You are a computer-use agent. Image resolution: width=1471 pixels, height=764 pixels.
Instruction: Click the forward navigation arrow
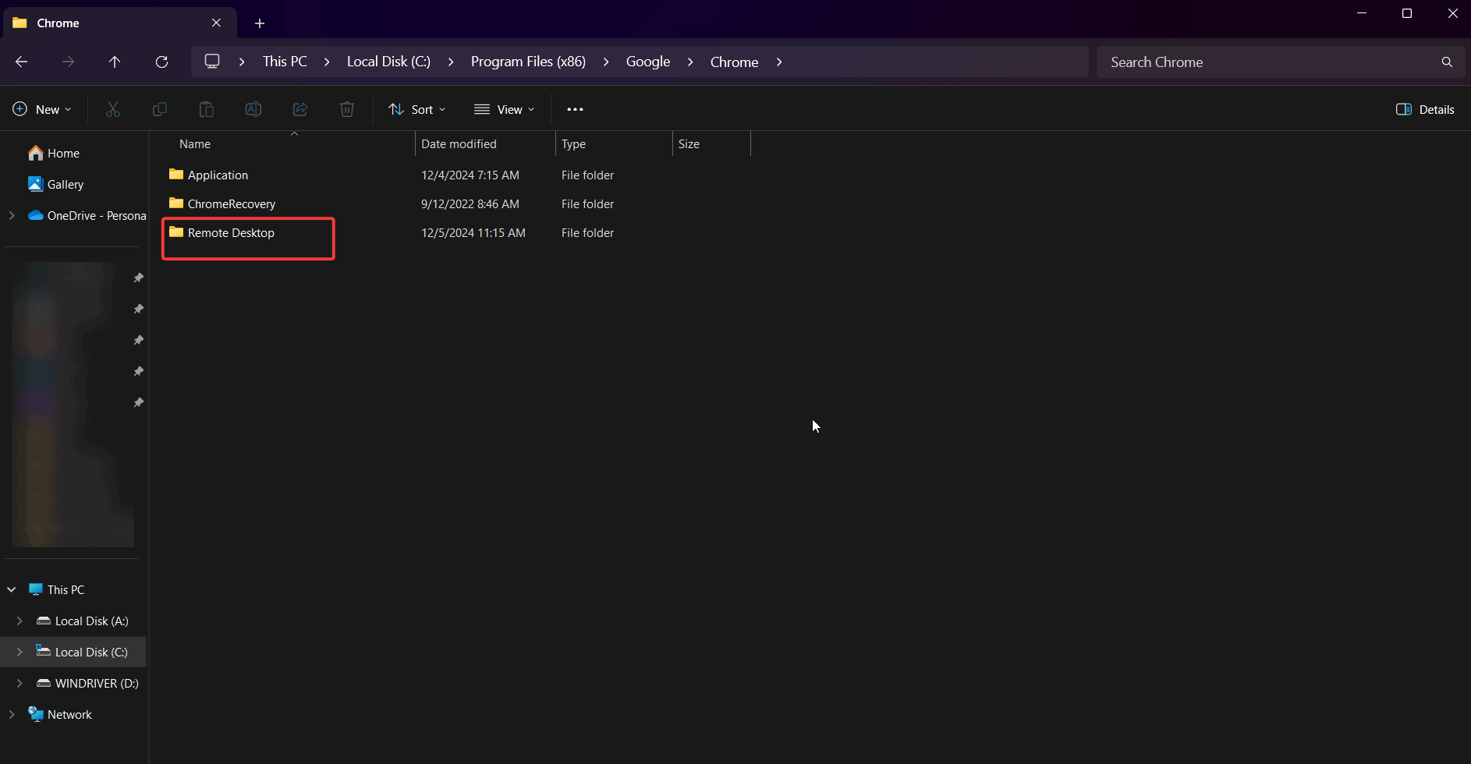tap(69, 62)
